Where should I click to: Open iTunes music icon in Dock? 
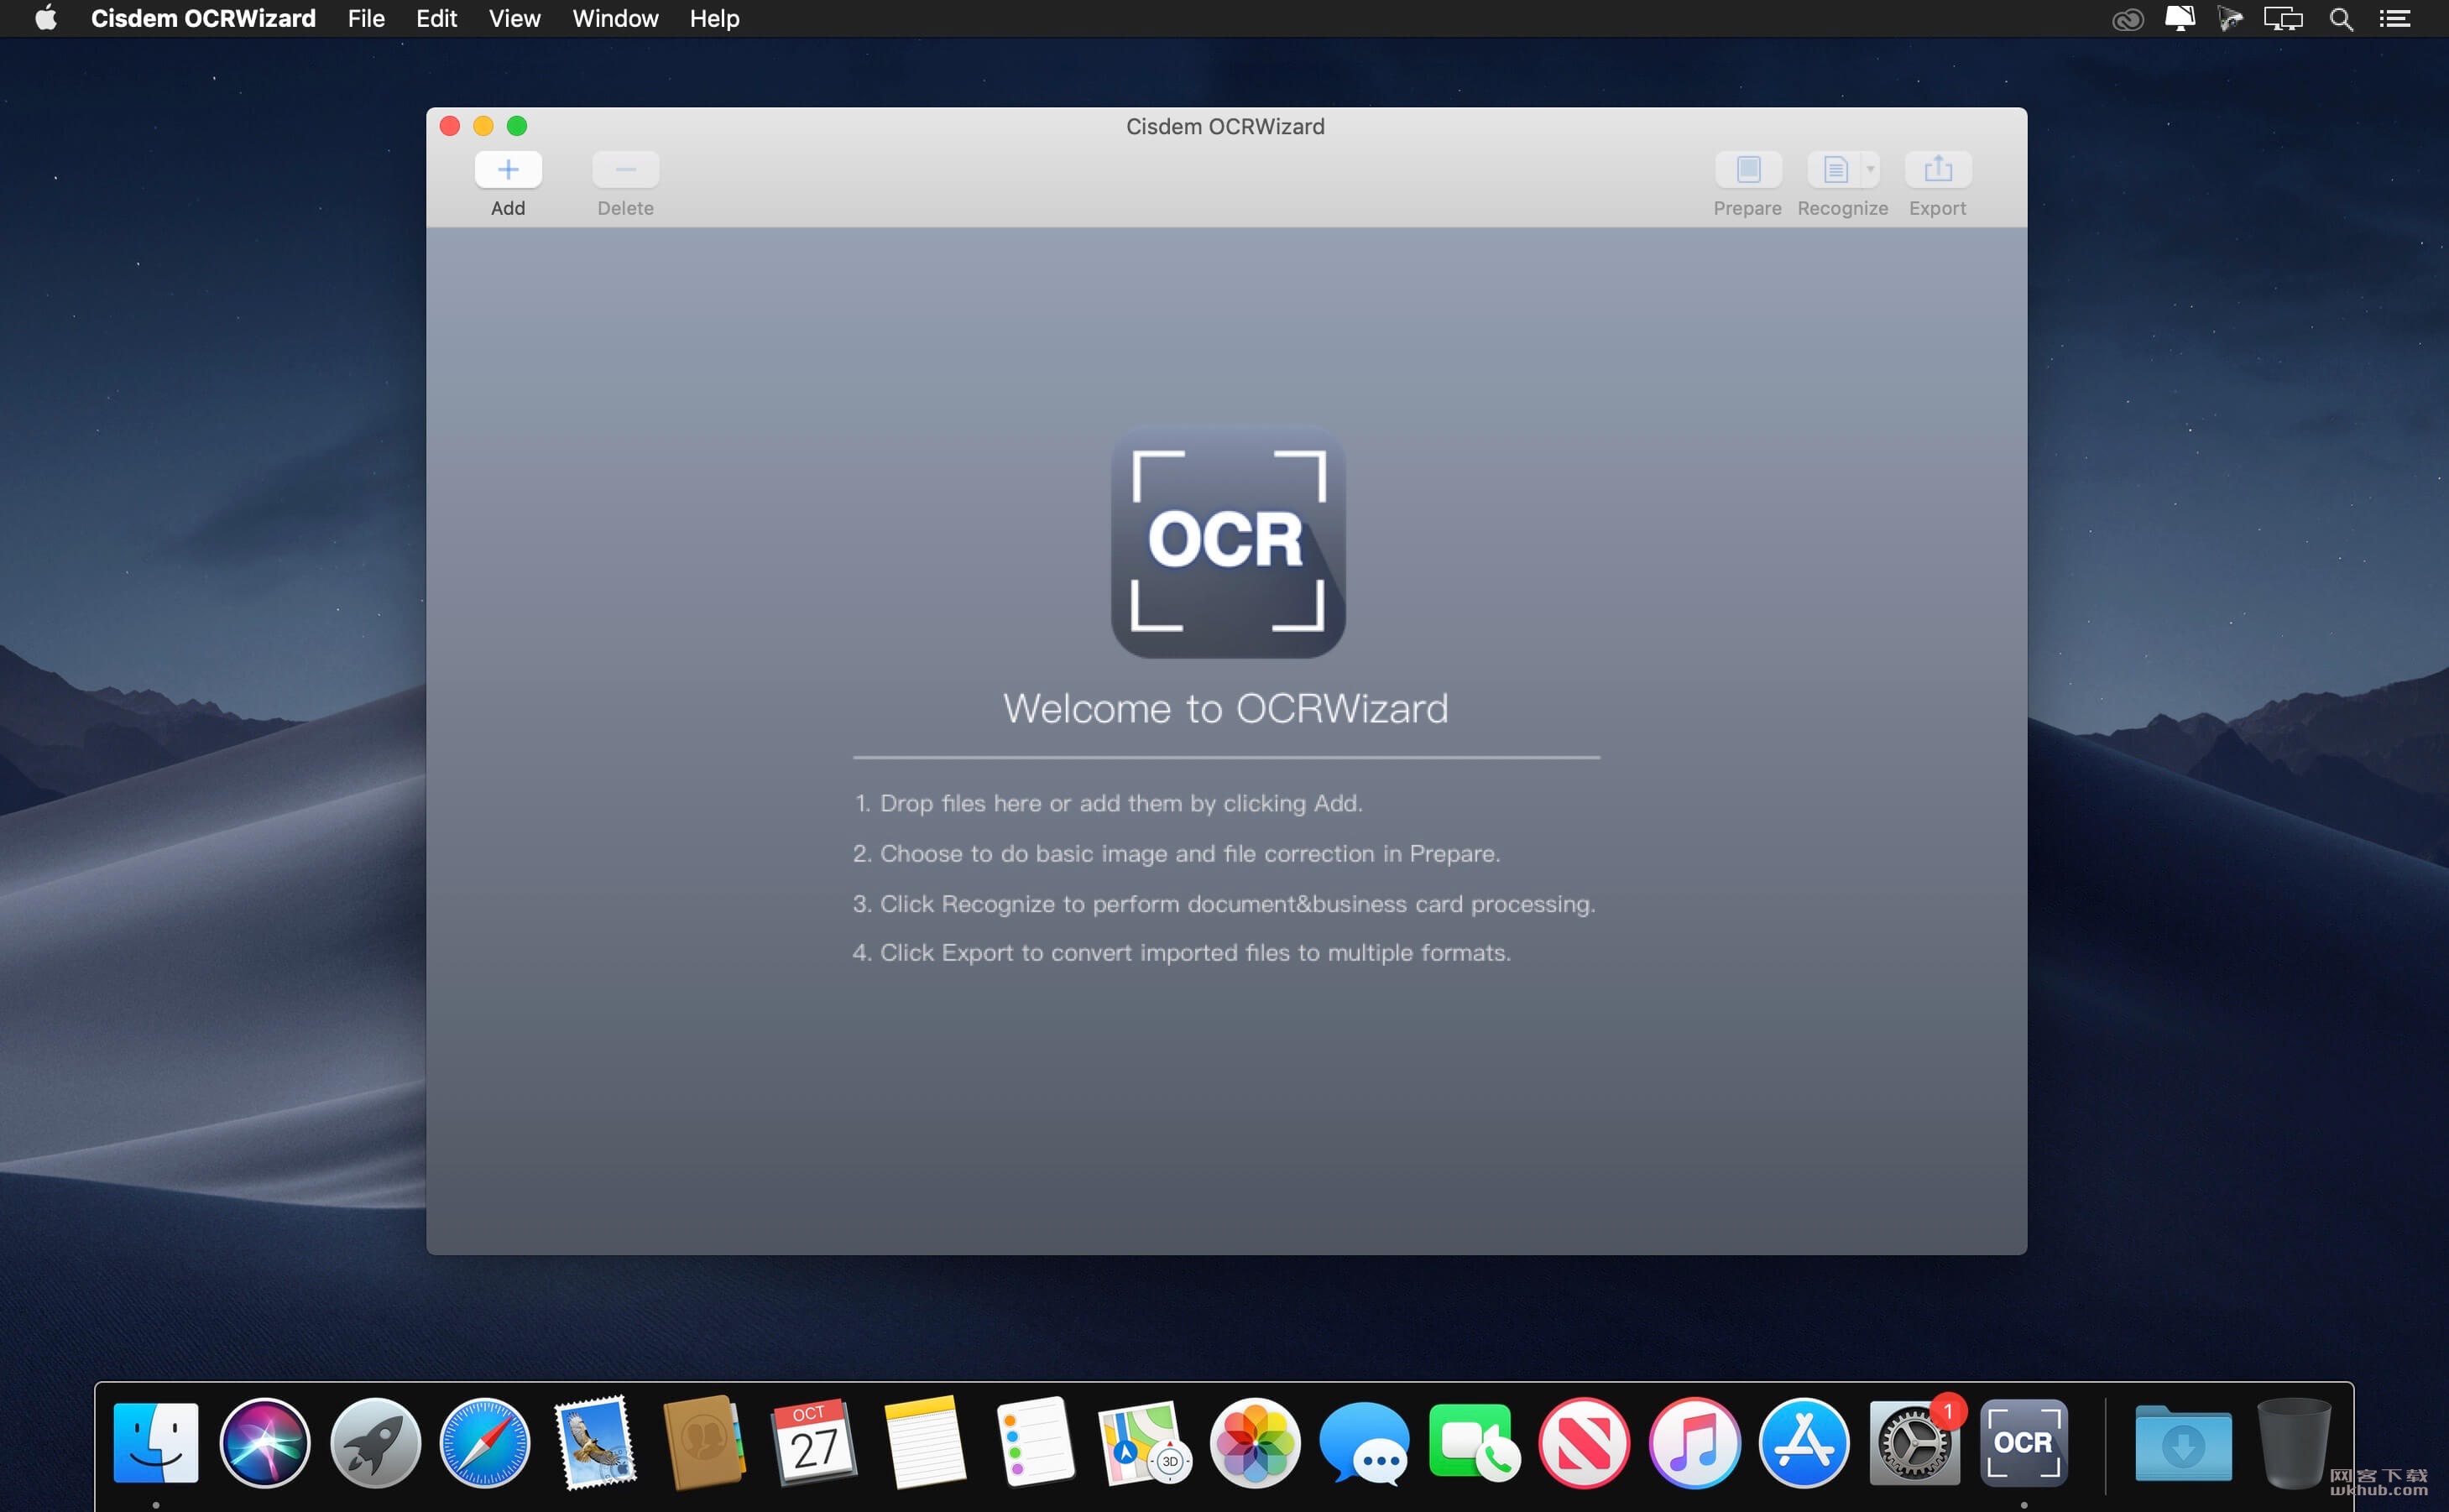point(1694,1443)
